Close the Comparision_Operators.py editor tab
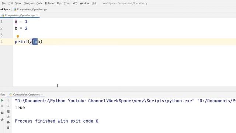The width and height of the screenshot is (236, 133). coord(37,15)
